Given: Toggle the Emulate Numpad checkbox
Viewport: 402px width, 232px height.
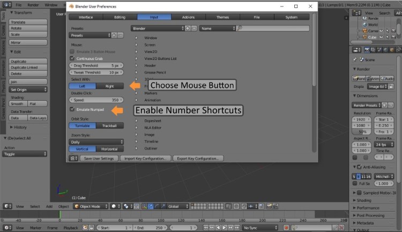Looking at the screenshot, I should coord(72,109).
